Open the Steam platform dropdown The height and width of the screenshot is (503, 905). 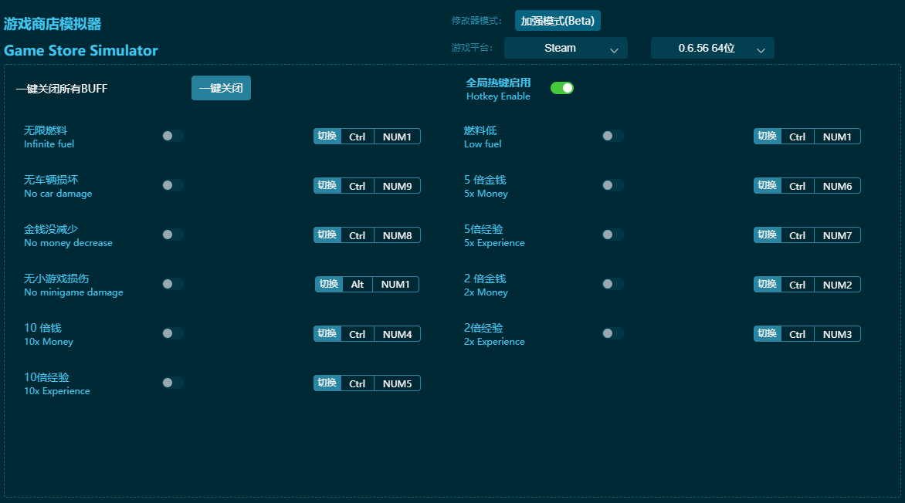coord(565,48)
